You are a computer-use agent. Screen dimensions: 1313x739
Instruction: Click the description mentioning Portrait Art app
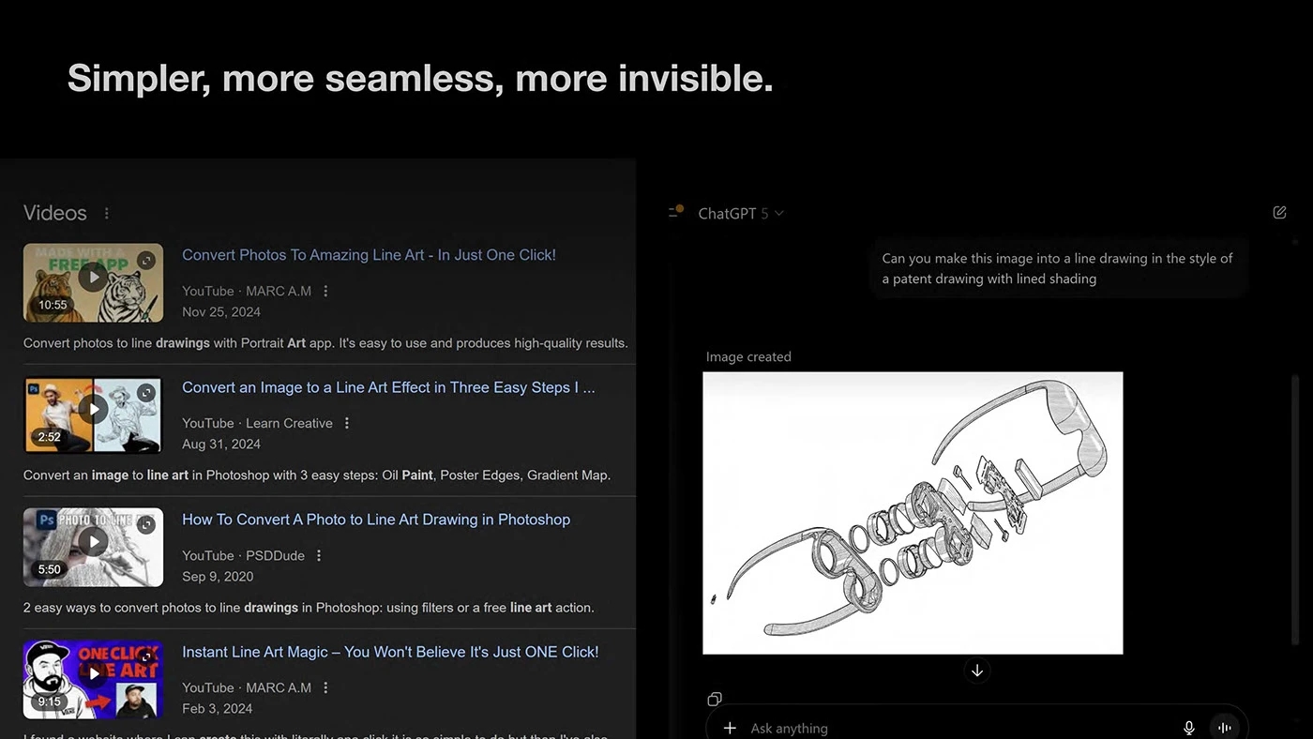(325, 343)
